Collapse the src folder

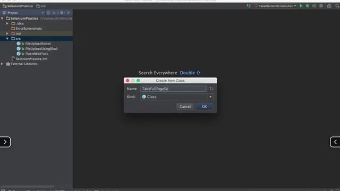(7, 39)
